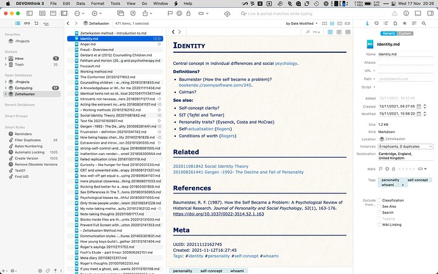Open the Instances replicants duplicates dropdown
438x274 pixels.
click(406, 146)
